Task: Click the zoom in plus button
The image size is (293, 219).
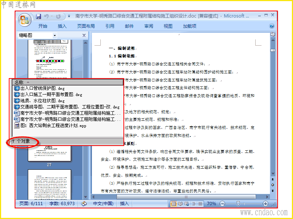Action: click(266, 204)
